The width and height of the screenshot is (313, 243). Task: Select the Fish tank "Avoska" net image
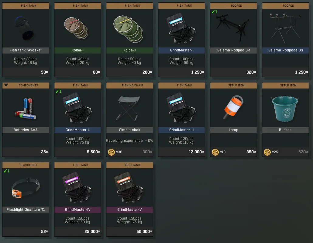[24, 28]
